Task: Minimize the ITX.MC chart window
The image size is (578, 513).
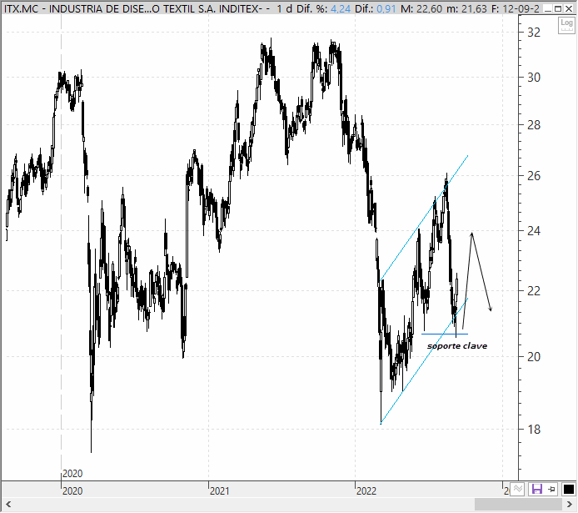Action: [x=548, y=8]
